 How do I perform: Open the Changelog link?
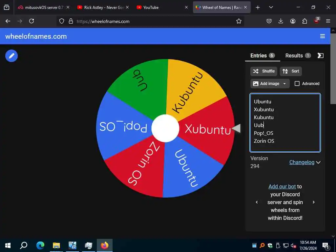302,162
